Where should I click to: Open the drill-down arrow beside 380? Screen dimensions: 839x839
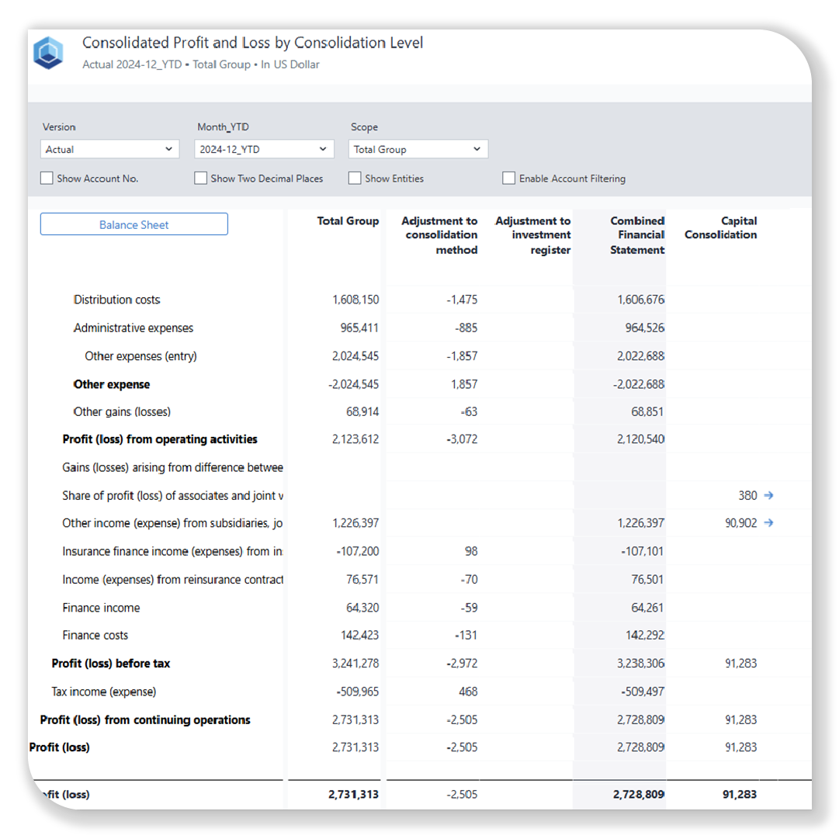(x=768, y=495)
